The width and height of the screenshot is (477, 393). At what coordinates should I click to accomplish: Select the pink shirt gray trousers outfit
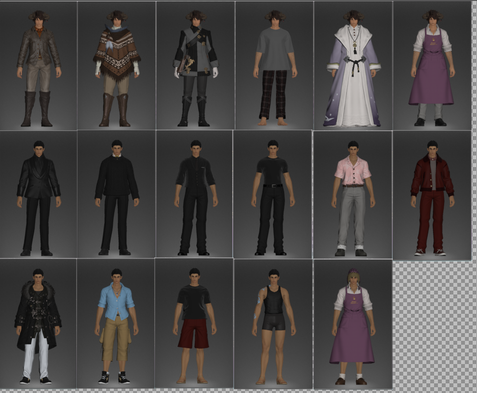[x=353, y=195]
